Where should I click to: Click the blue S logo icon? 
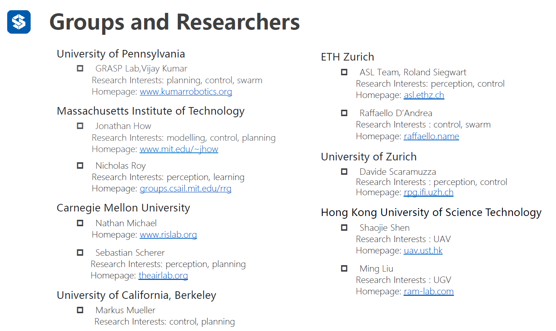coord(19,22)
